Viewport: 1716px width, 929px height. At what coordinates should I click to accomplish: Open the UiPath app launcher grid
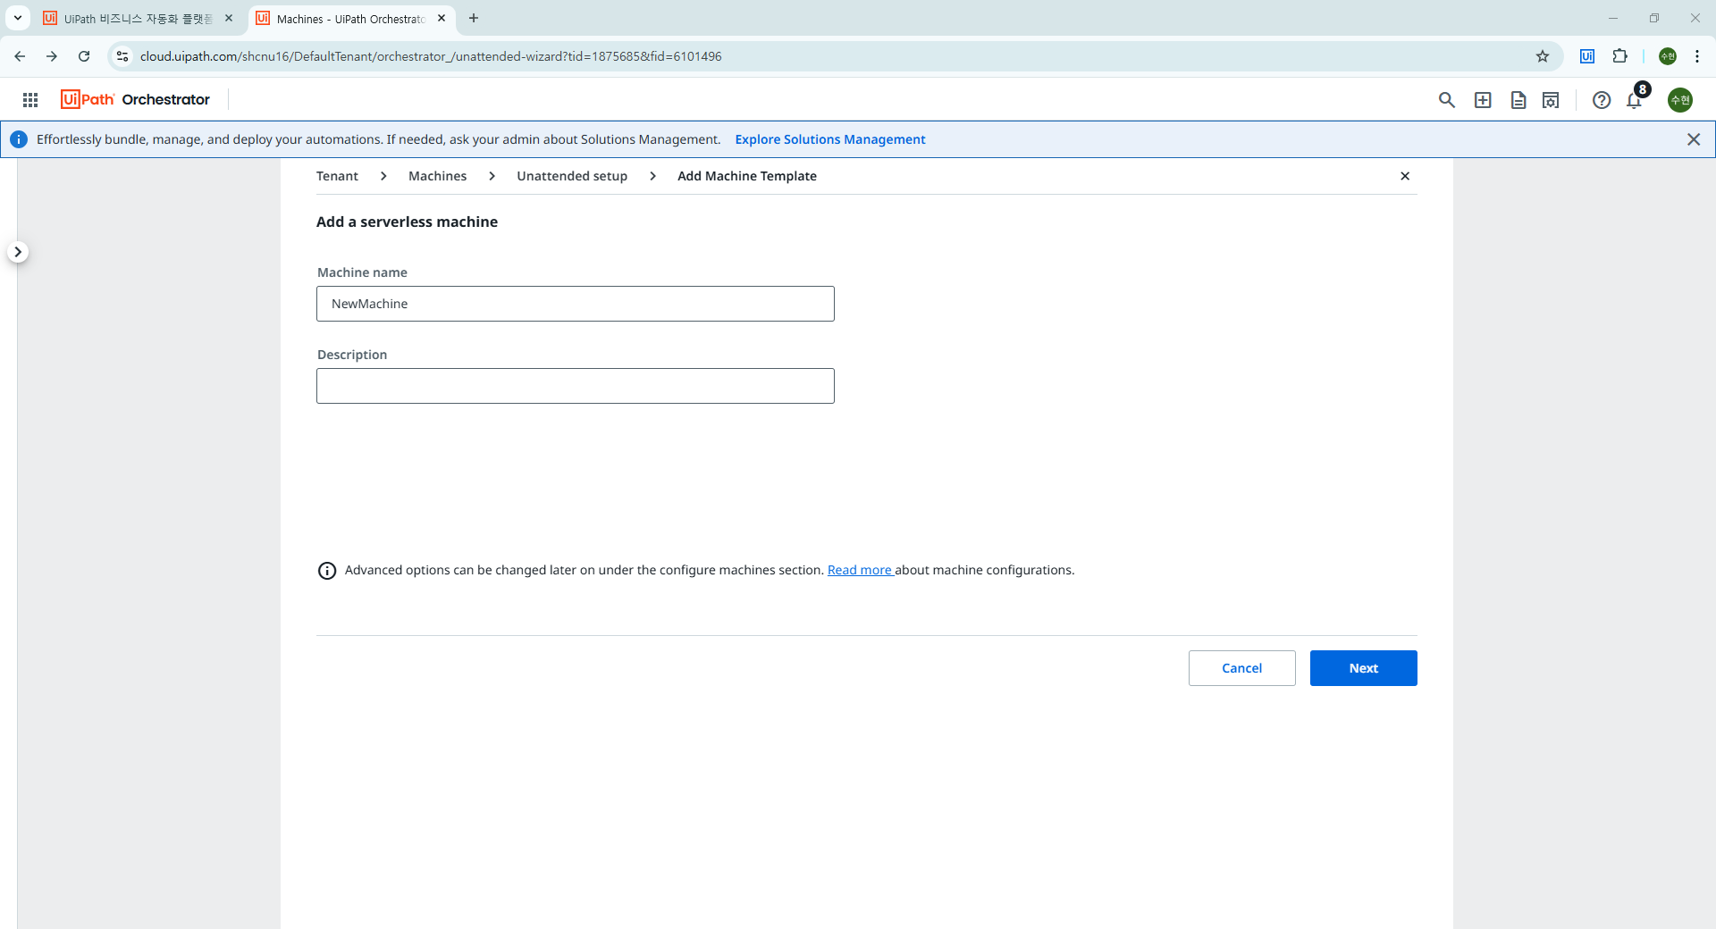pos(30,100)
